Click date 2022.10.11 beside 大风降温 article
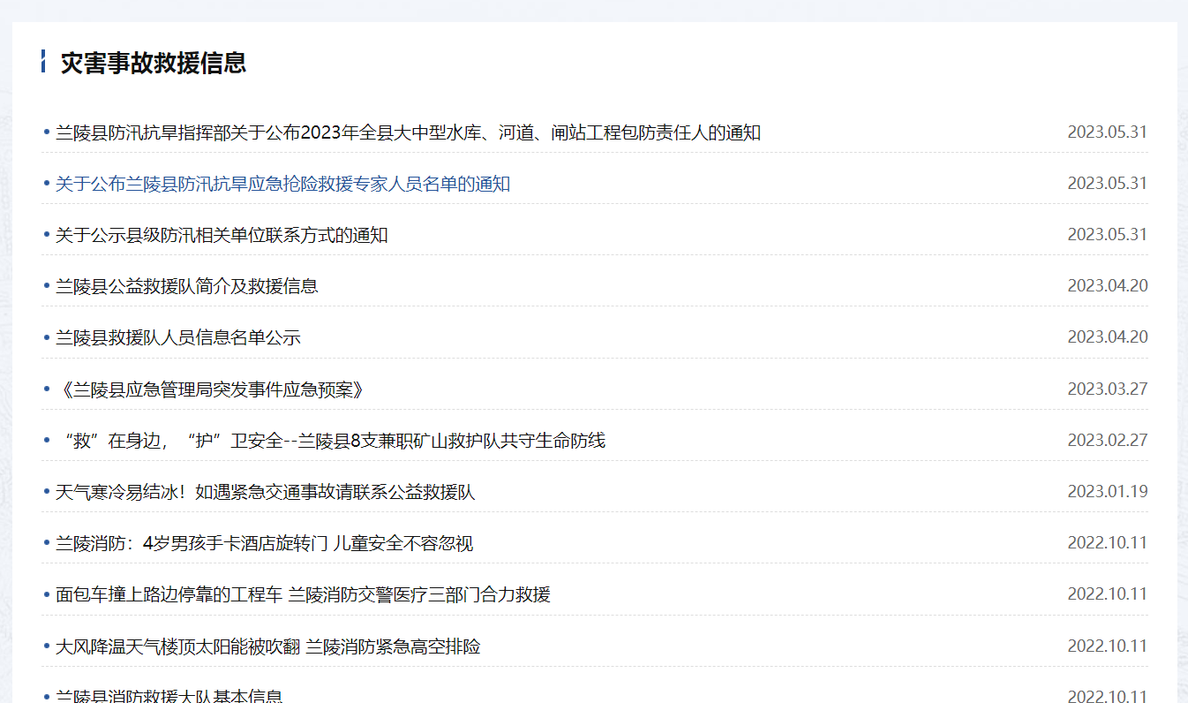 [x=1108, y=646]
